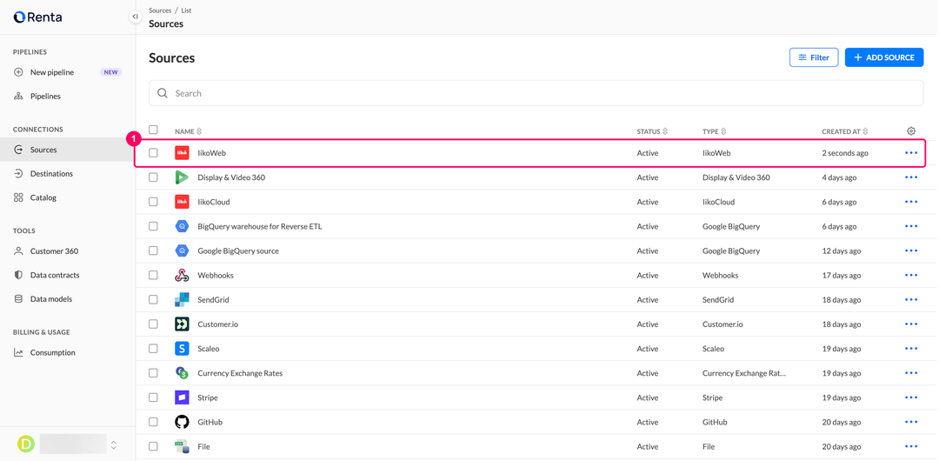Click the Destinations sidebar icon
The image size is (939, 461).
coord(18,173)
